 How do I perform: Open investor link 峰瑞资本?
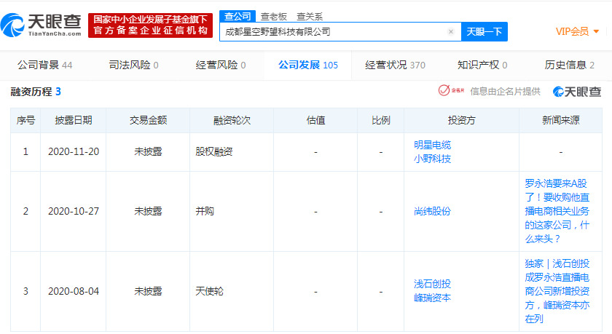coord(432,298)
